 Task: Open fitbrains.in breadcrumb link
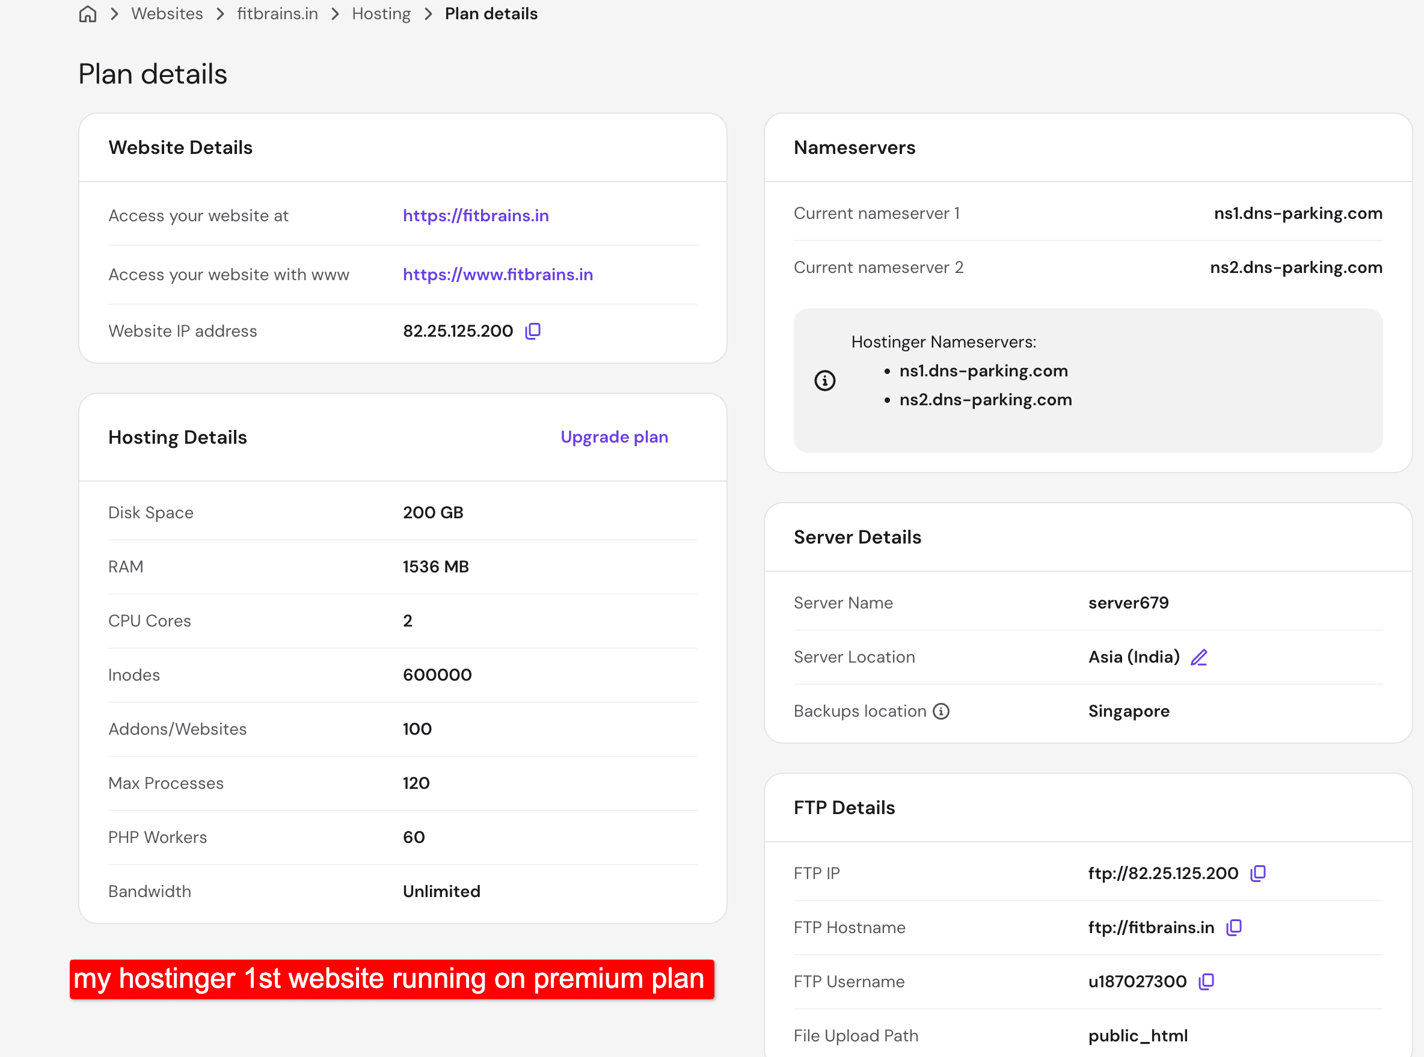click(277, 14)
